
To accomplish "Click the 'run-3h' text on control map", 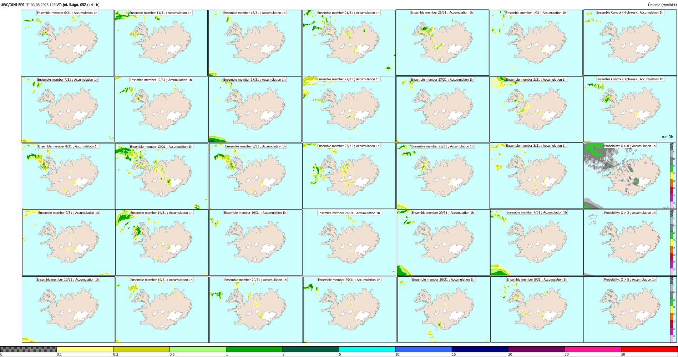I will [667, 137].
